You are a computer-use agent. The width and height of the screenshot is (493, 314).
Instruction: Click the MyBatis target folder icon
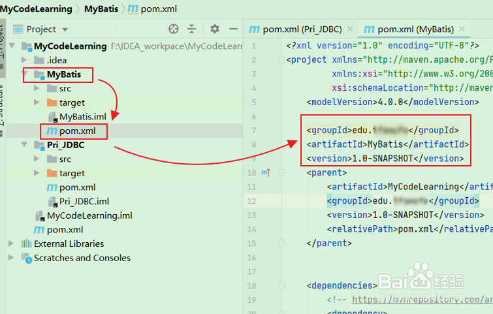(52, 102)
